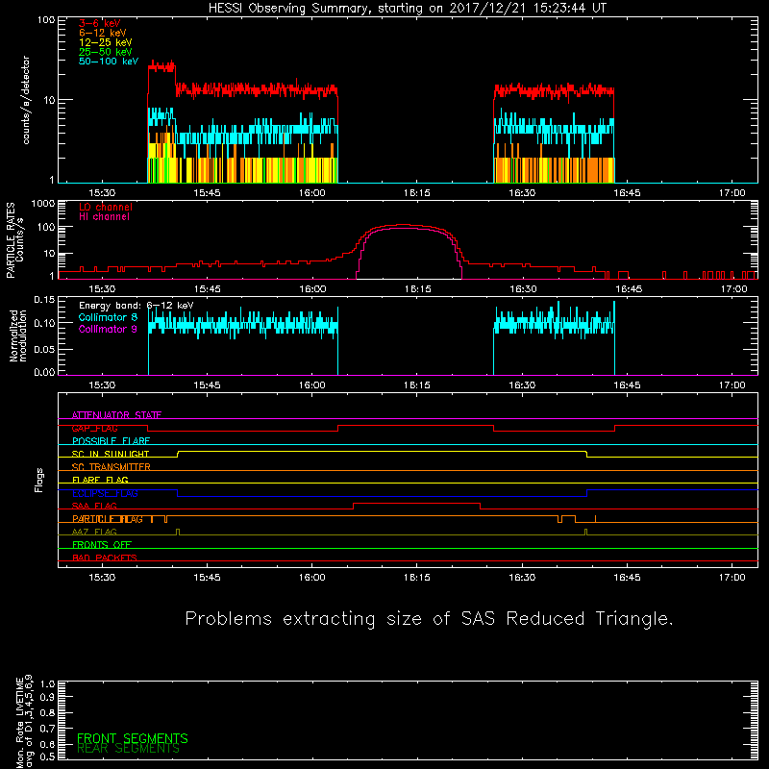This screenshot has height=769, width=769.
Task: Click the PARTICLE RATES Counts/s axis label
Action: click(x=14, y=240)
